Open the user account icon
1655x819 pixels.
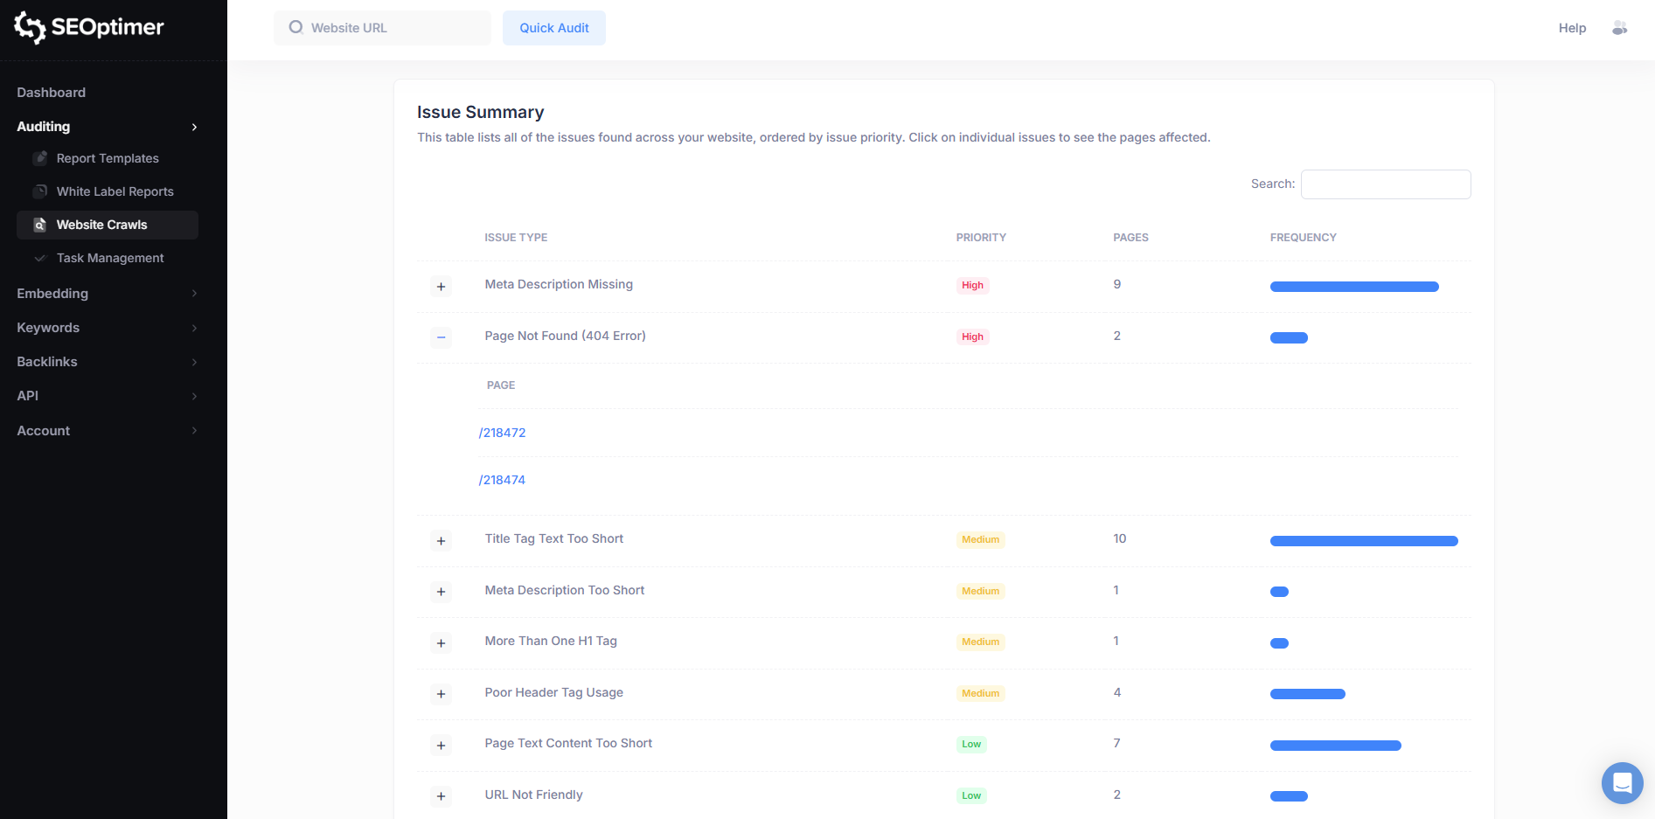[x=1619, y=28]
